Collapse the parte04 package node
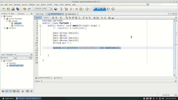The height and width of the screenshot is (100, 178). click(x=7, y=21)
